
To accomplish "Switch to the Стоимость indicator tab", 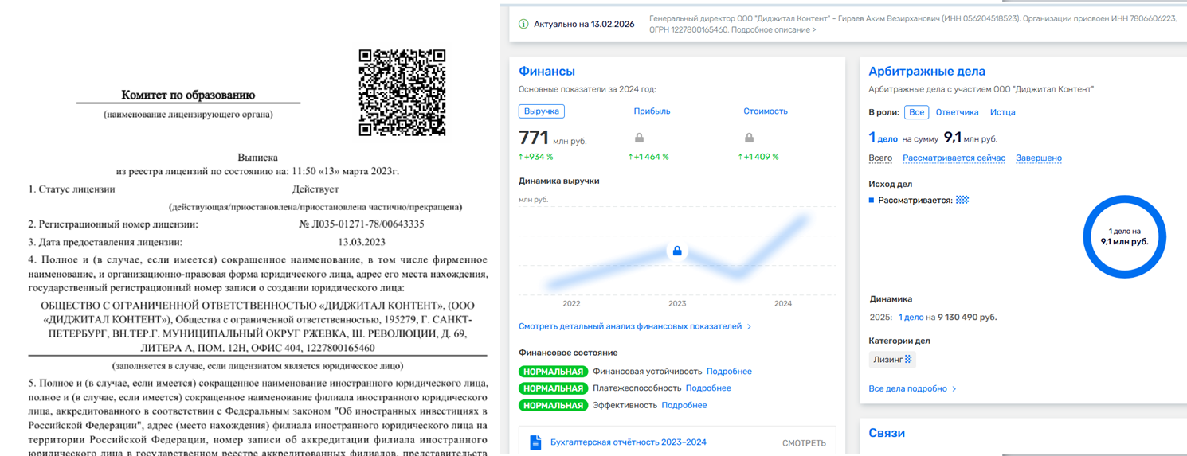I will [765, 111].
